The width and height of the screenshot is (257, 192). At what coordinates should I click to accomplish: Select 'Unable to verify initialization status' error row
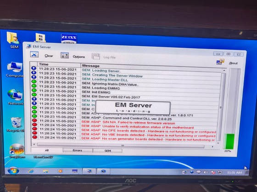[124, 126]
